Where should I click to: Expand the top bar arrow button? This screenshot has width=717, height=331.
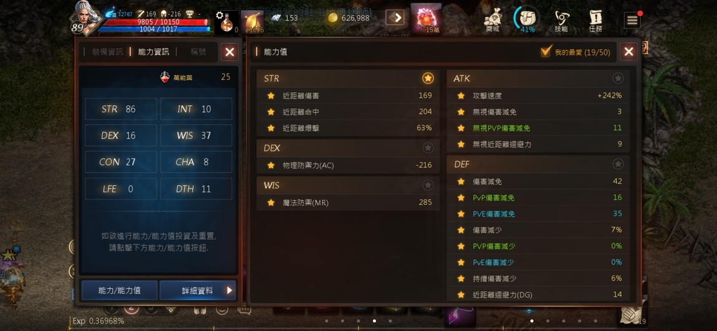pyautogui.click(x=395, y=18)
